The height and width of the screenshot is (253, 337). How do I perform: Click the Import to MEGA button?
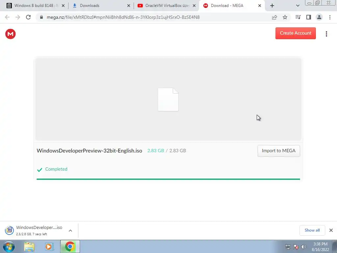(278, 151)
